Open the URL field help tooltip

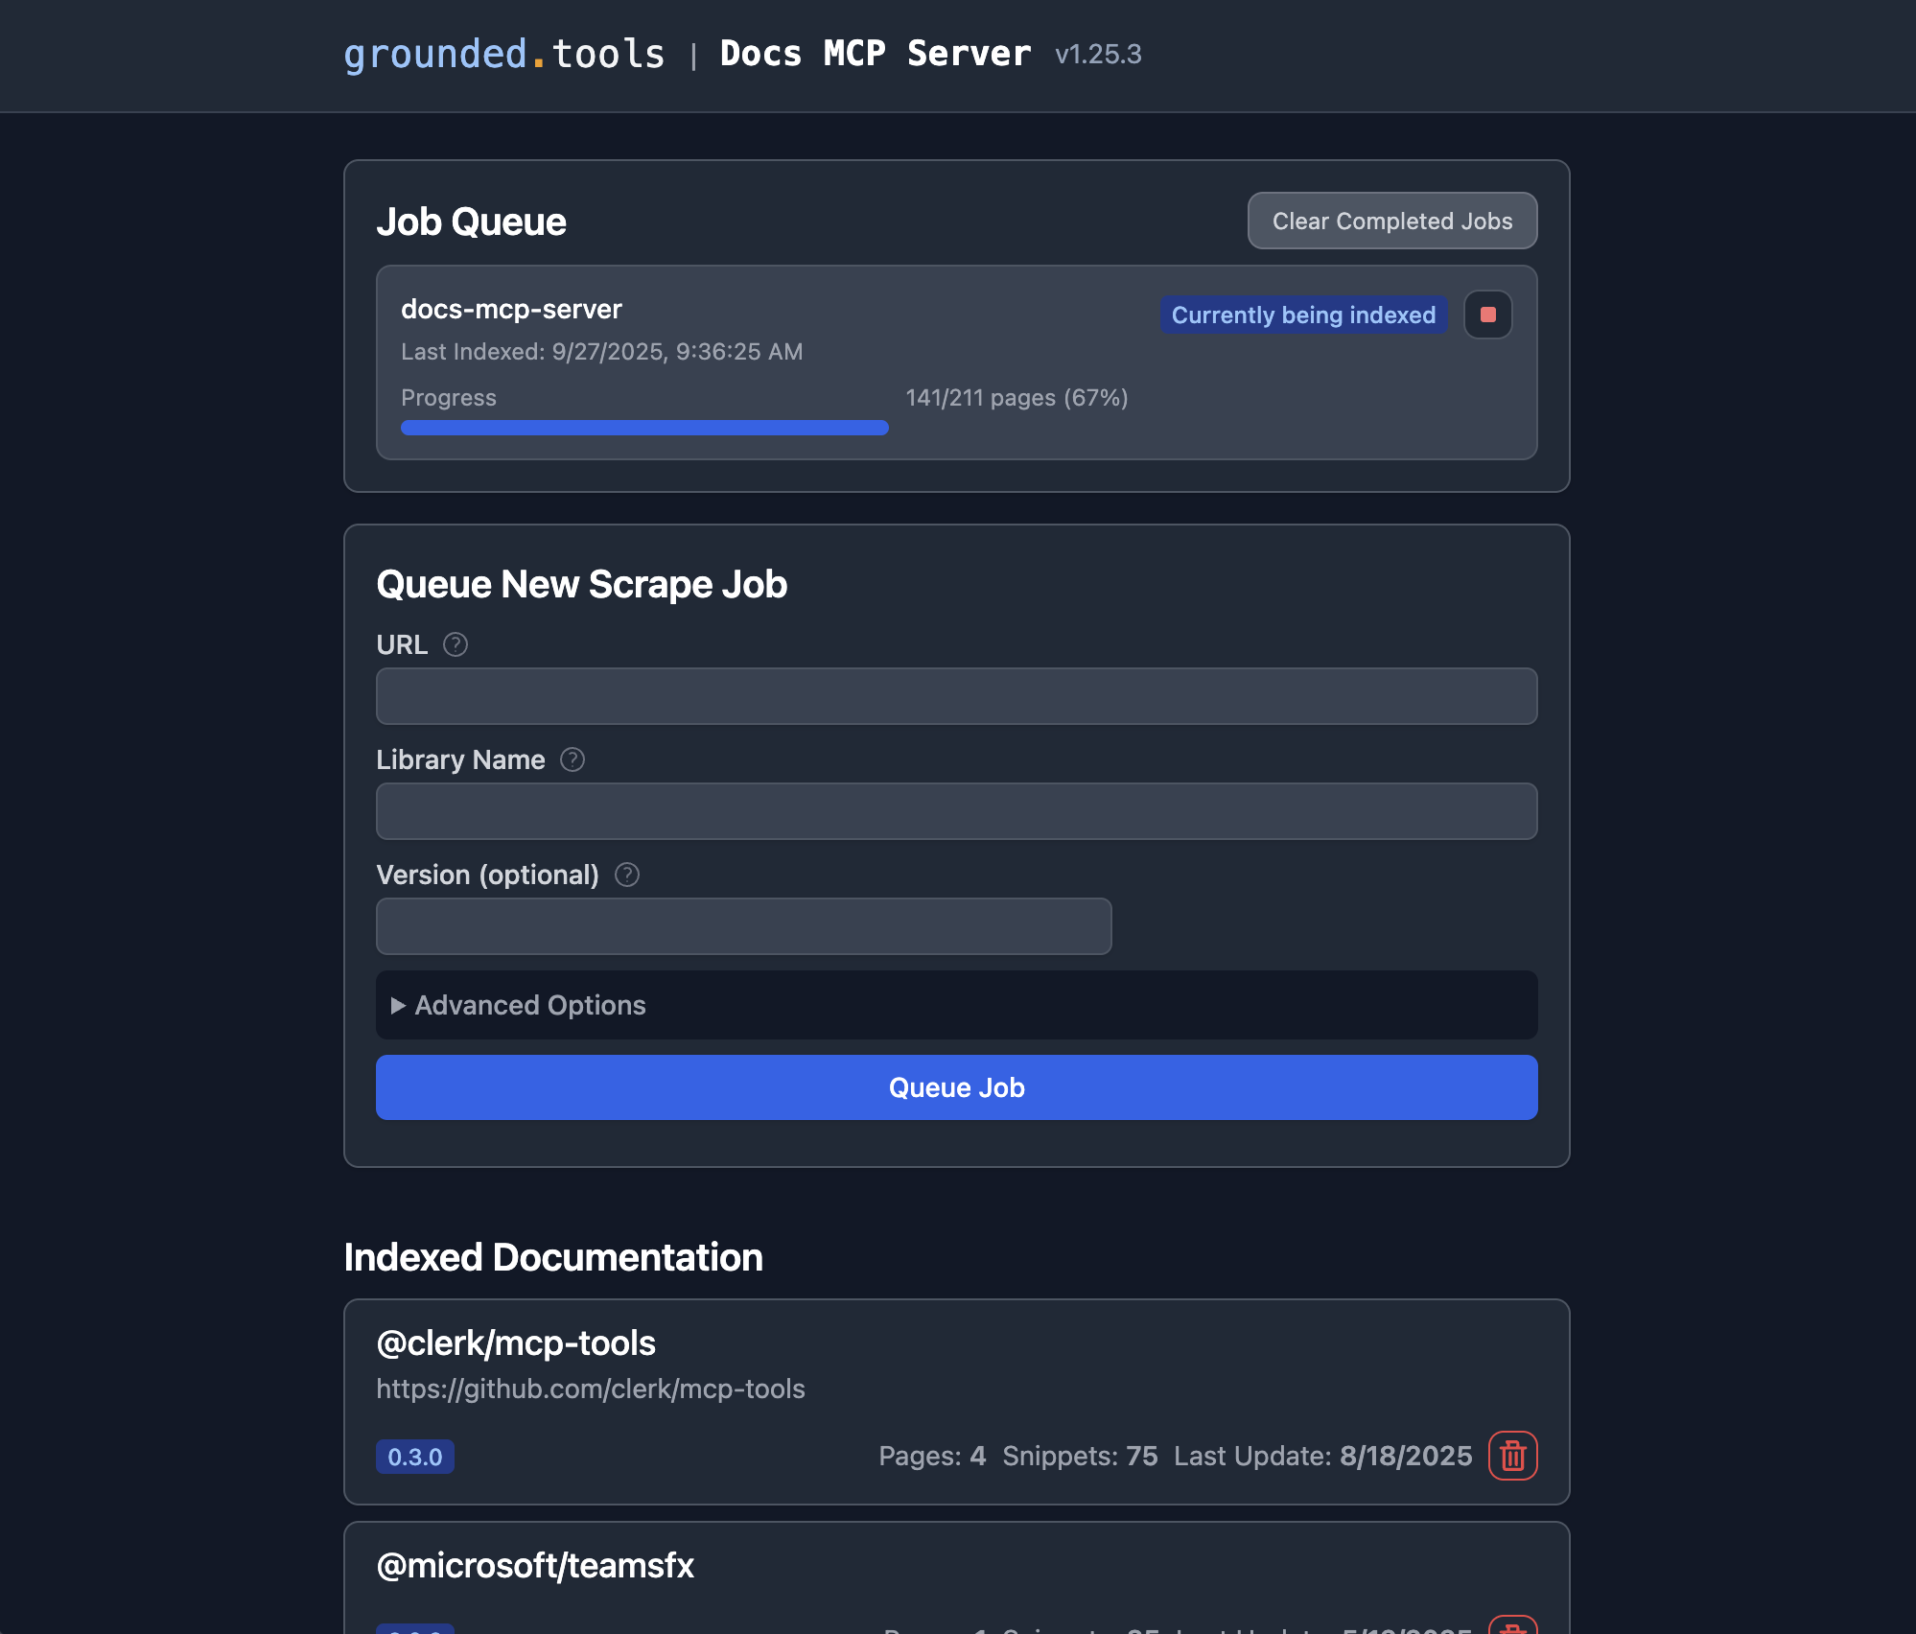tap(456, 644)
